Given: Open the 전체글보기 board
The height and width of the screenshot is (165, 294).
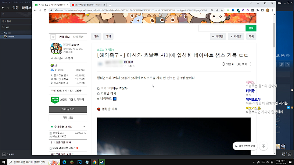Looking at the screenshot, I should 58,133.
